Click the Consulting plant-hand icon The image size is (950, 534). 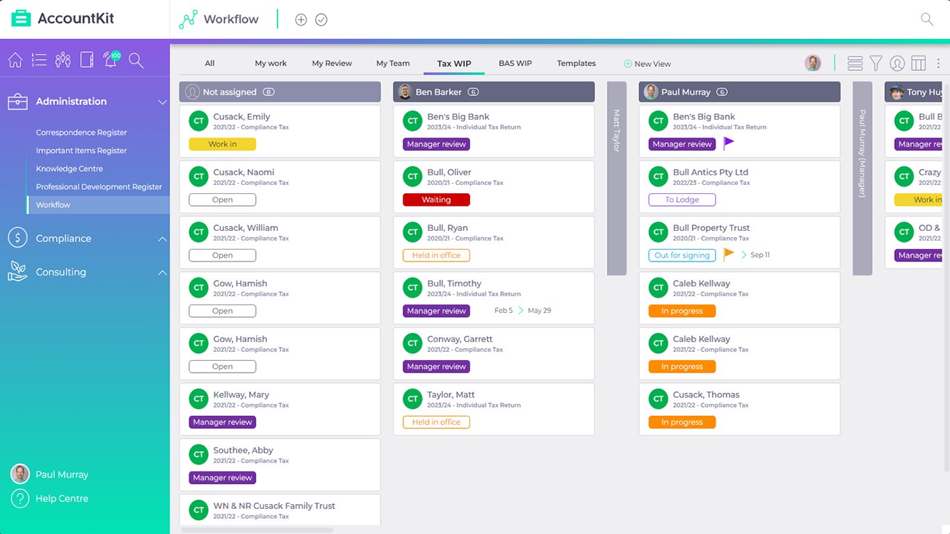[x=17, y=272]
